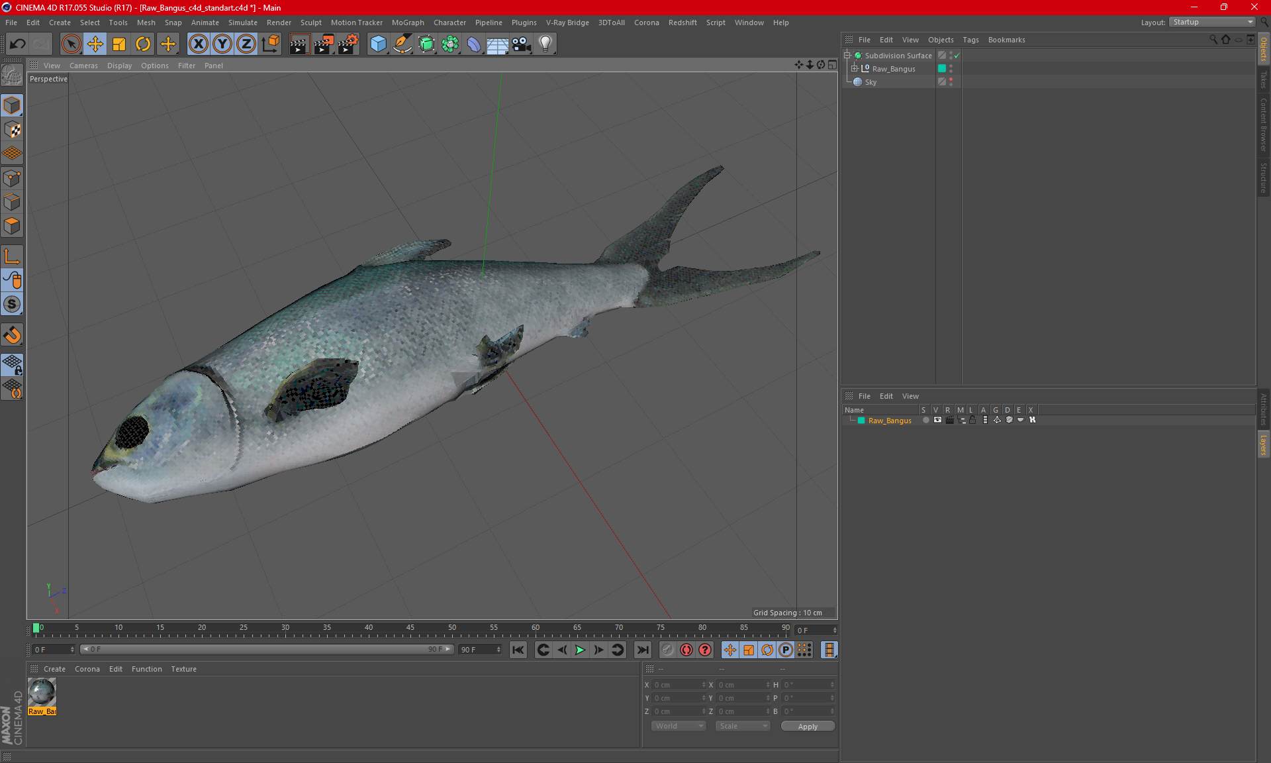The image size is (1271, 763).
Task: Activate the Move tool
Action: [x=95, y=44]
